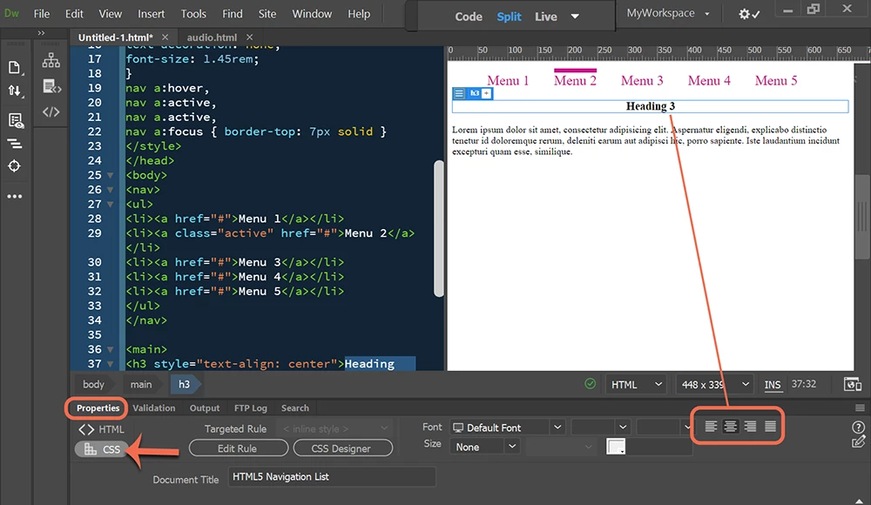Close the Untitled-1.html tab
871x505 pixels.
tap(165, 37)
